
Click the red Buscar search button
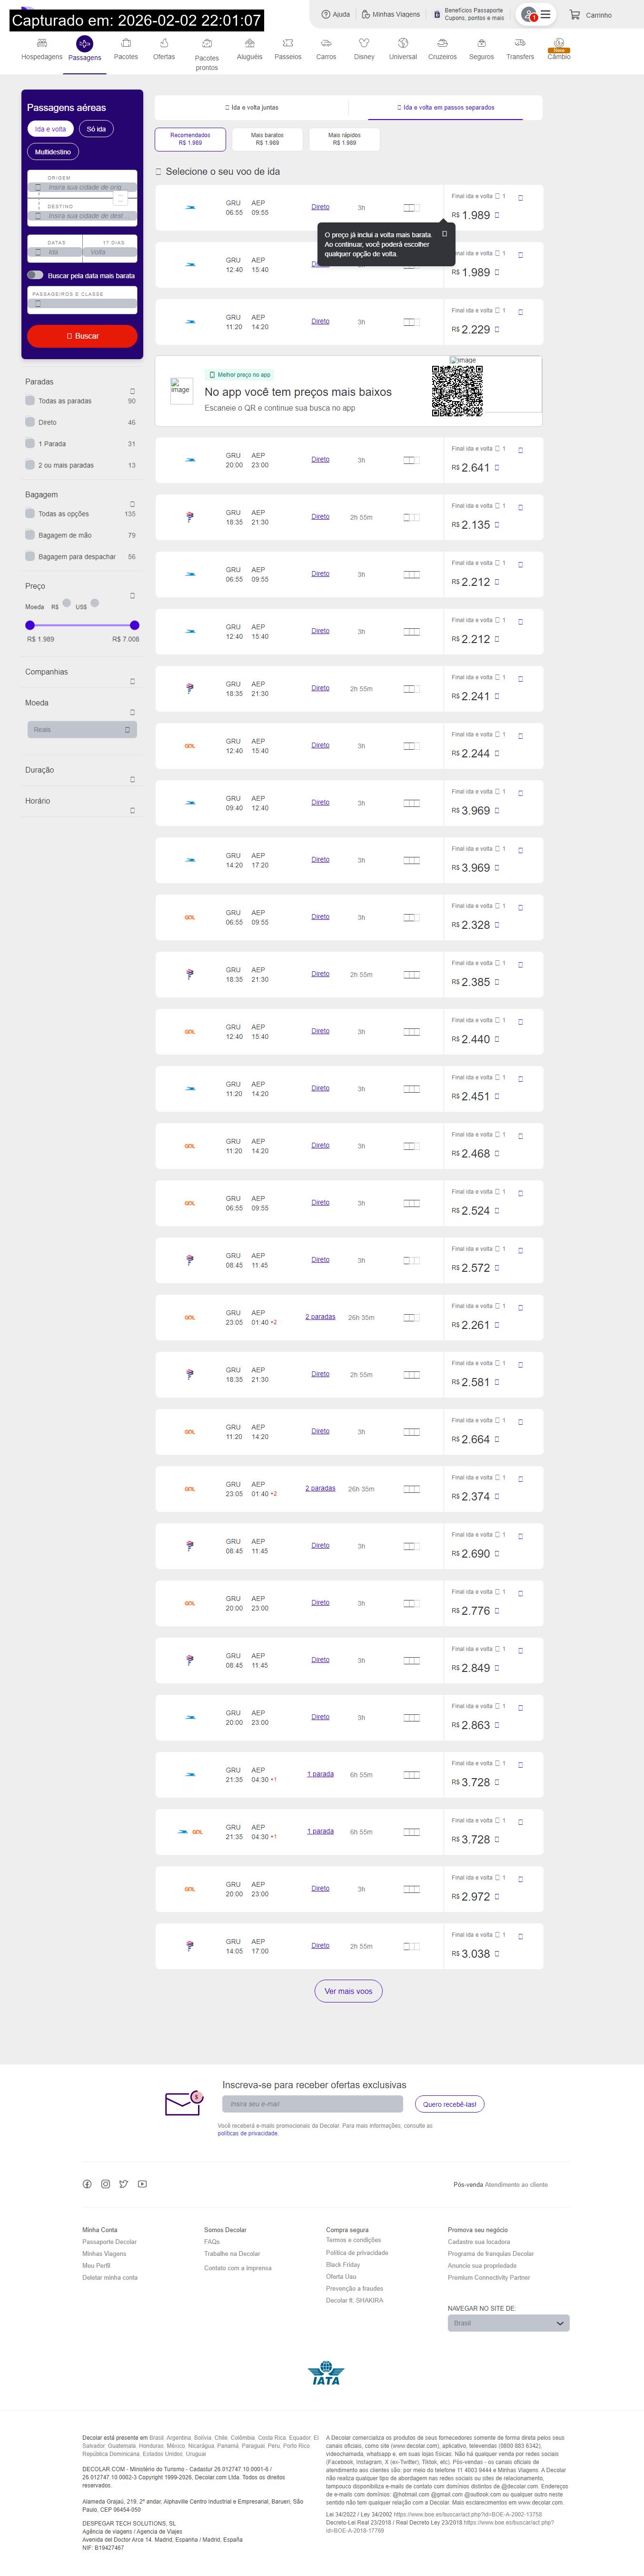pos(82,336)
